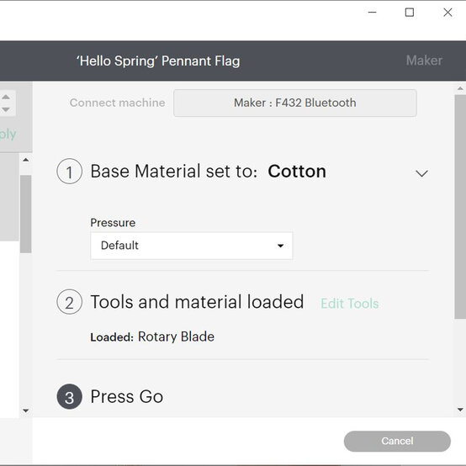
Task: Select the Maker : F432 Bluetooth machine box
Action: click(x=294, y=103)
